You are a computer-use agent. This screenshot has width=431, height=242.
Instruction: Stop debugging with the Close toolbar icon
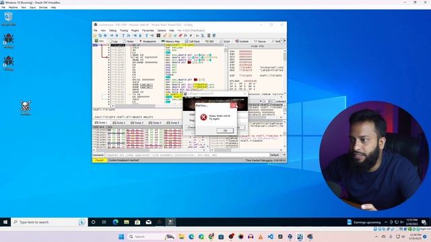(105, 36)
